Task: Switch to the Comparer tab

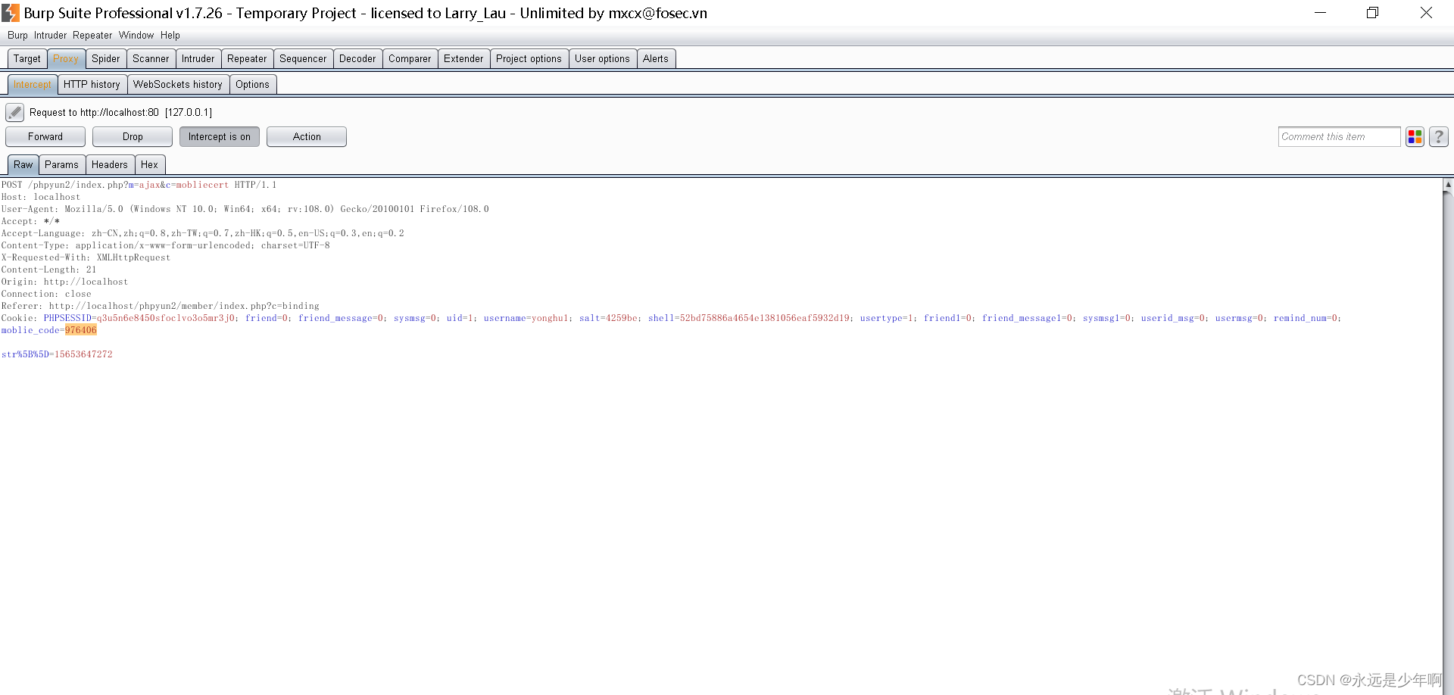Action: click(410, 59)
